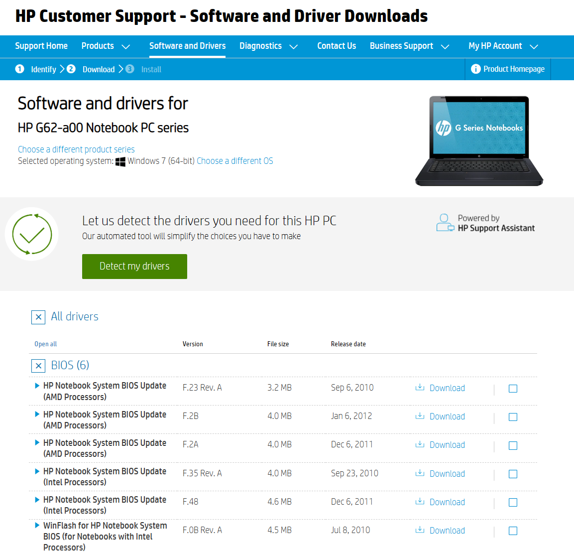
Task: Expand the WinFlash for HP Notebook row
Action: click(37, 525)
